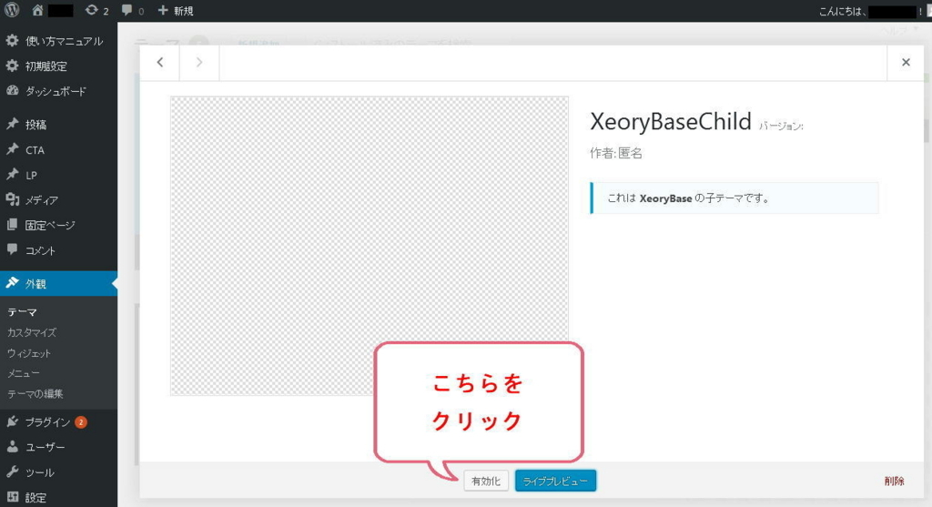The image size is (932, 507).
Task: Click the ライブプレビュー button
Action: 555,481
